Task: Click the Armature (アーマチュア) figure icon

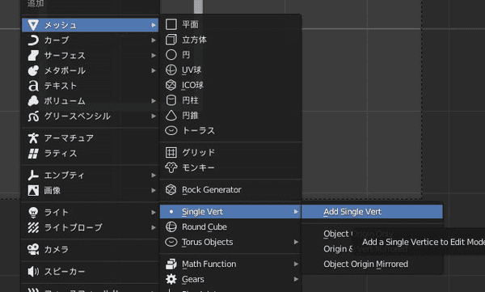Action: click(x=33, y=138)
